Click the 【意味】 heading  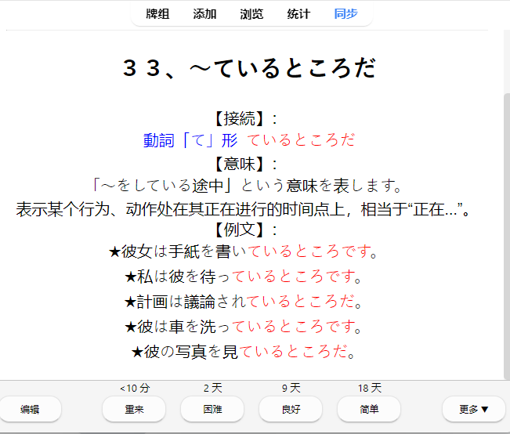pos(246,164)
